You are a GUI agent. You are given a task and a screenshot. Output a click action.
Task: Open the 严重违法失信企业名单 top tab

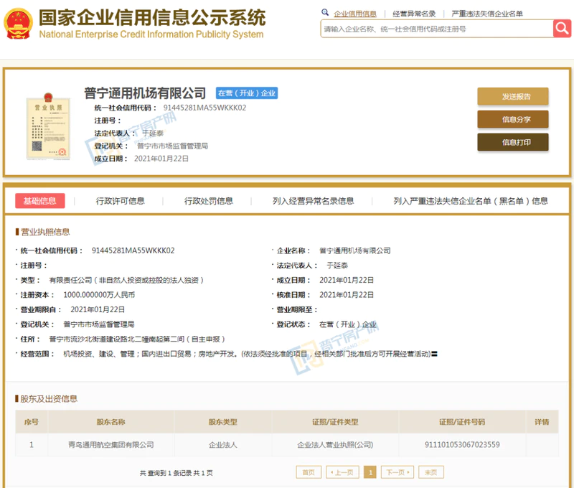pyautogui.click(x=486, y=14)
